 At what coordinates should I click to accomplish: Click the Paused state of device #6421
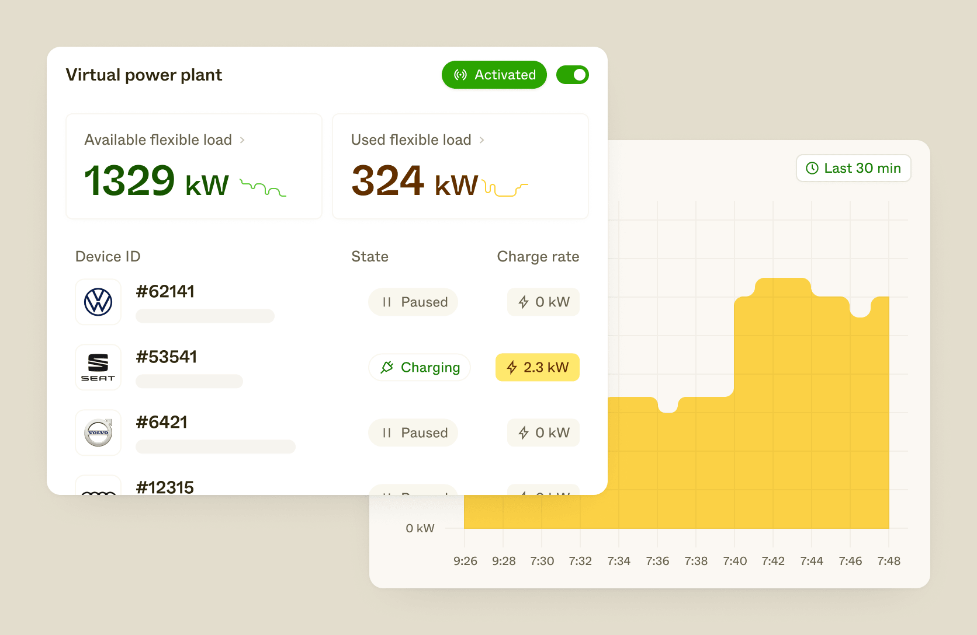pyautogui.click(x=413, y=432)
